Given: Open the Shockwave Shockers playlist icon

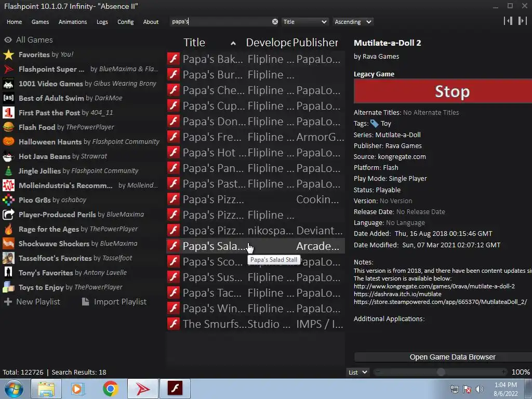Looking at the screenshot, I should coord(8,244).
